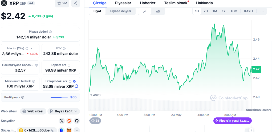Open the Hakkında tab
Viewport: 272px width, 132px height.
coord(204,3)
